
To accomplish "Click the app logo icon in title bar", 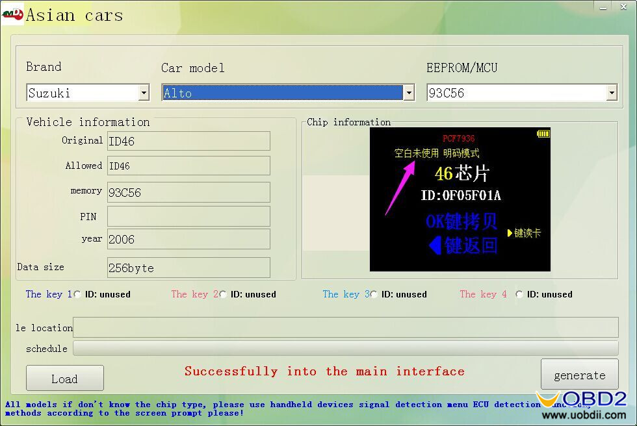I will (x=12, y=14).
